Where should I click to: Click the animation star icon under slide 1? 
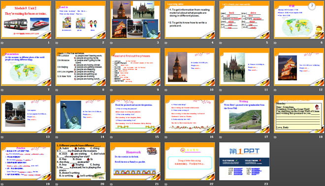pyautogui.click(x=2, y=43)
